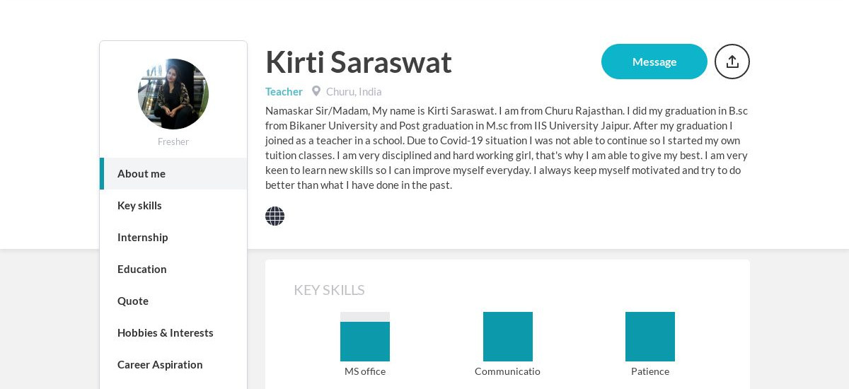Click the Teacher job title link
Viewport: 849px width, 389px height.
click(284, 91)
